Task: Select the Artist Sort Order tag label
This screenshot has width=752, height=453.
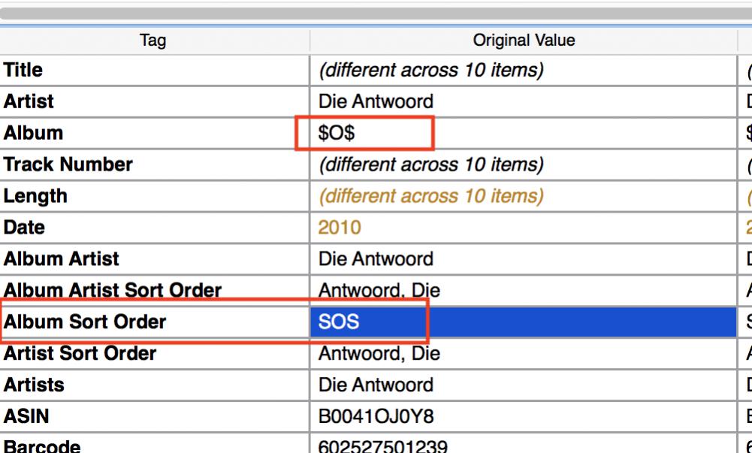Action: 80,354
